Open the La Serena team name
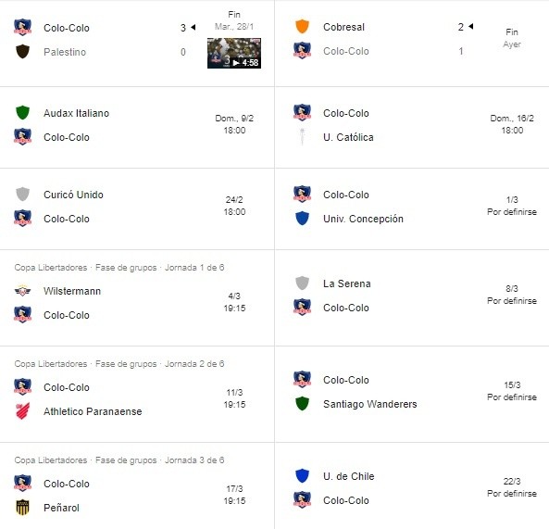This screenshot has height=529, width=549. click(346, 283)
